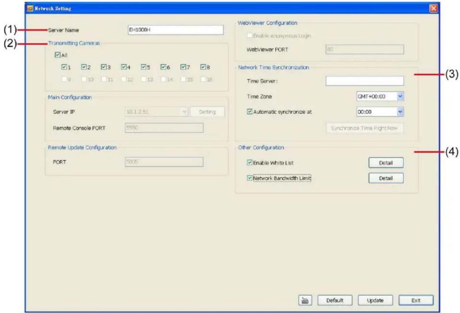
Task: Click camera 16 checkbox
Action: point(203,78)
